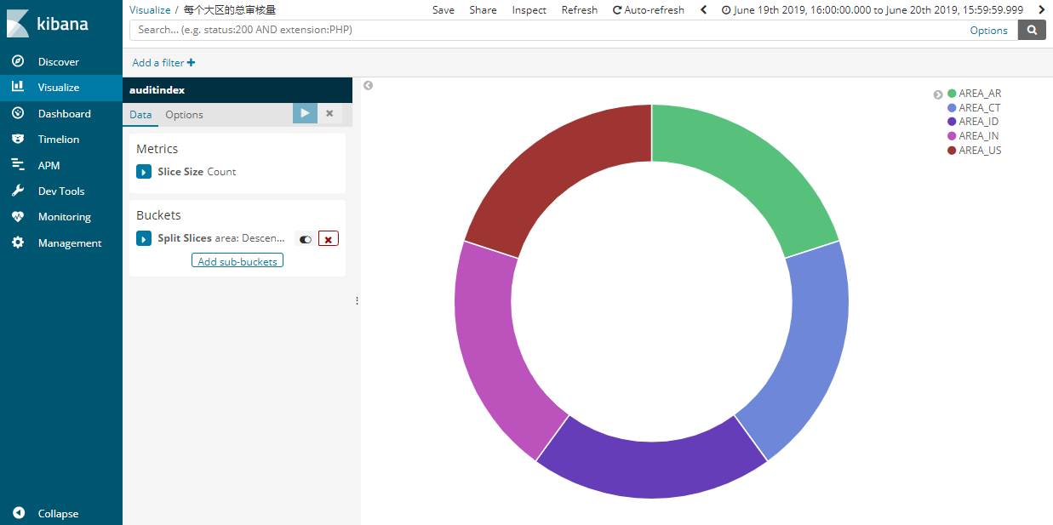Delete the Split Slices bucket

pos(329,239)
